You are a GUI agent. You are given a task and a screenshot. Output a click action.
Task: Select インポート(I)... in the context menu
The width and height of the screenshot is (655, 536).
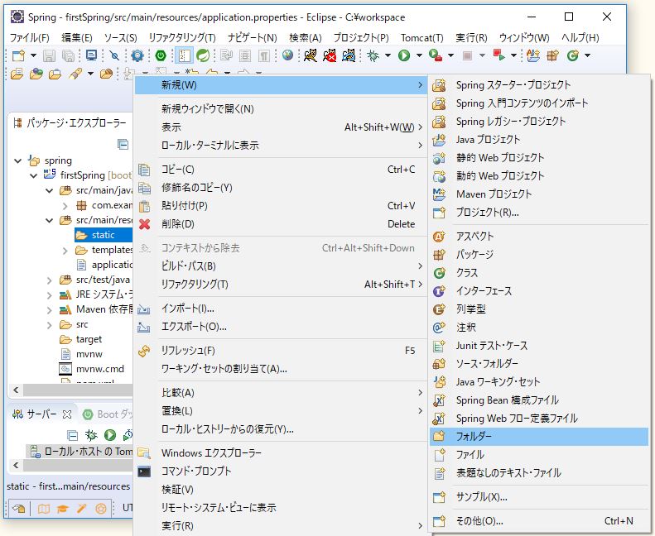281,309
